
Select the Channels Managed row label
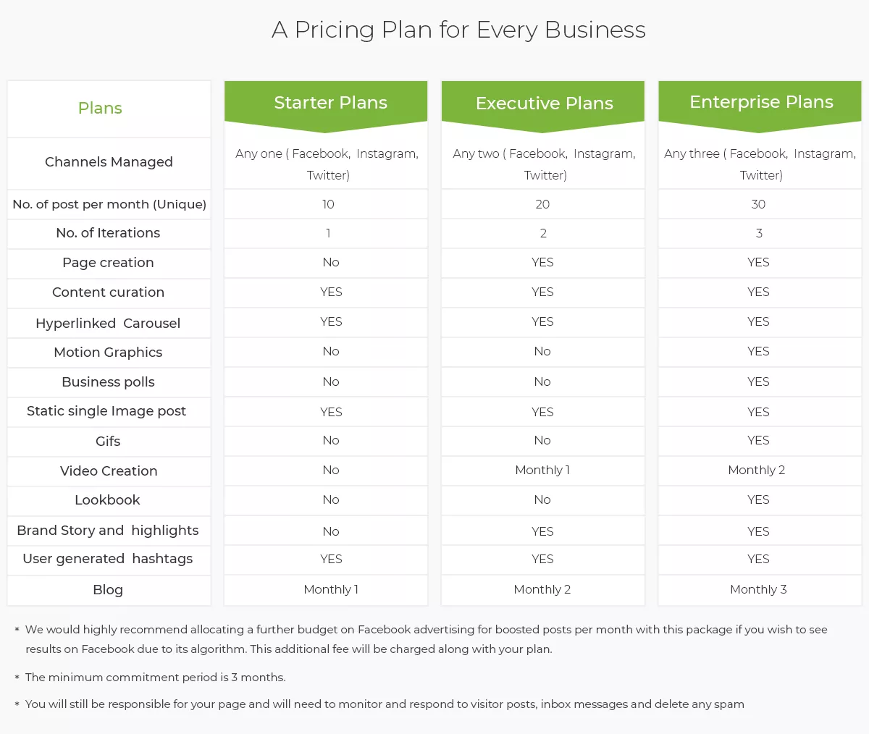point(109,162)
